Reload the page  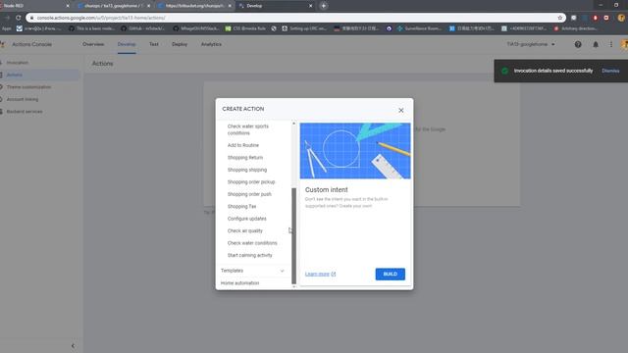click(x=18, y=18)
